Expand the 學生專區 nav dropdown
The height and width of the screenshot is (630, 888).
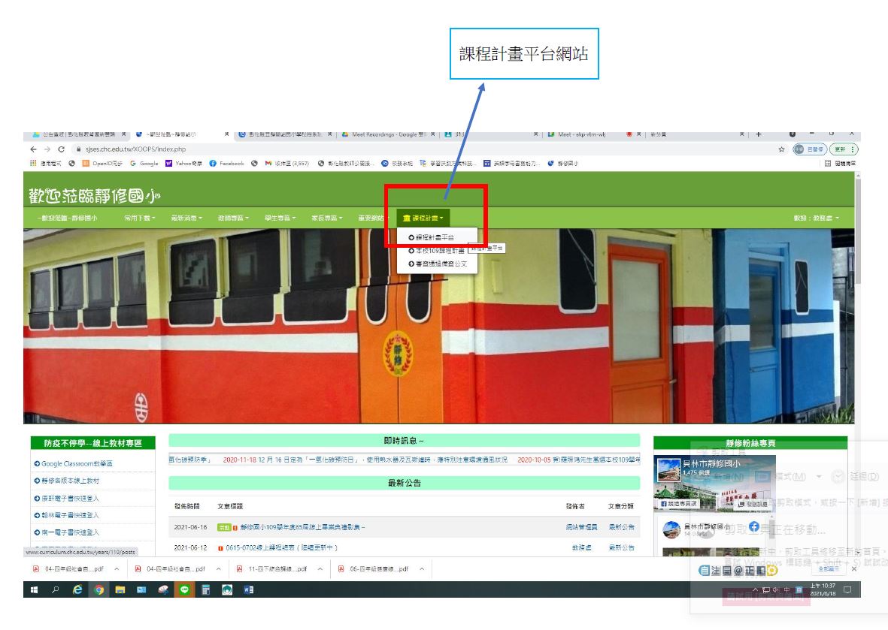click(280, 218)
